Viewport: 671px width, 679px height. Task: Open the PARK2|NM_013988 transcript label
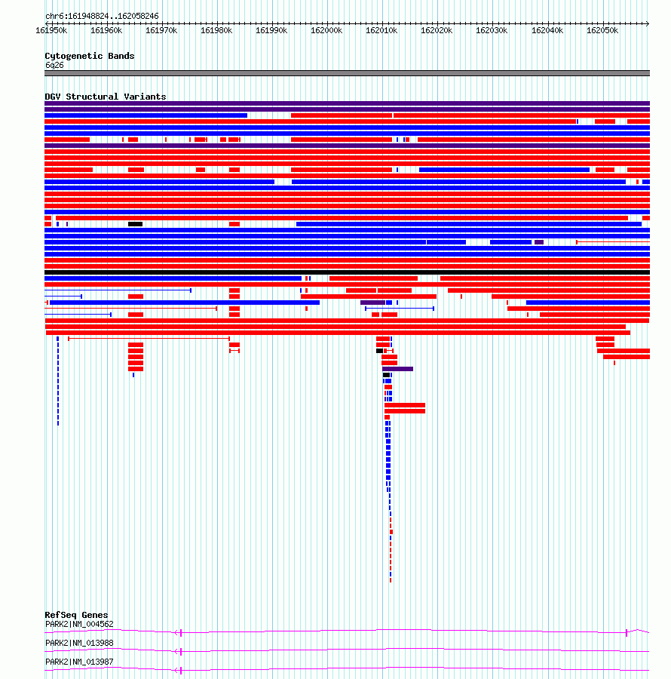click(x=79, y=643)
